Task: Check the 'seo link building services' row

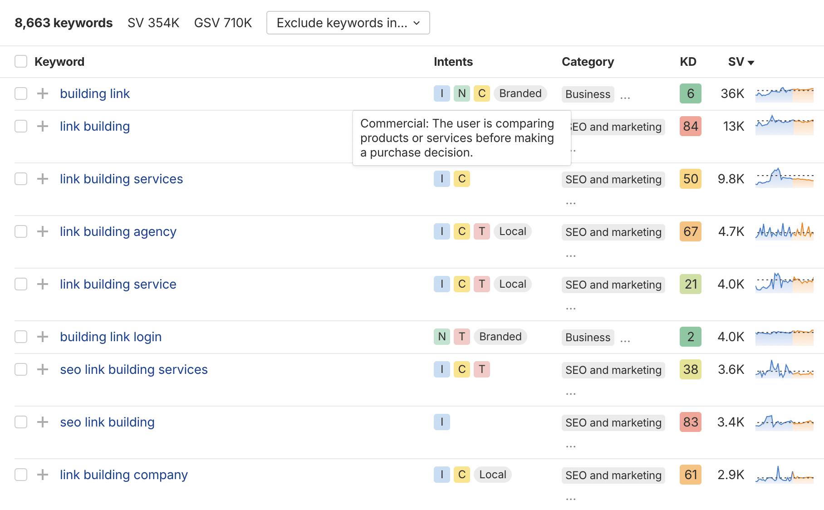Action: pos(21,369)
